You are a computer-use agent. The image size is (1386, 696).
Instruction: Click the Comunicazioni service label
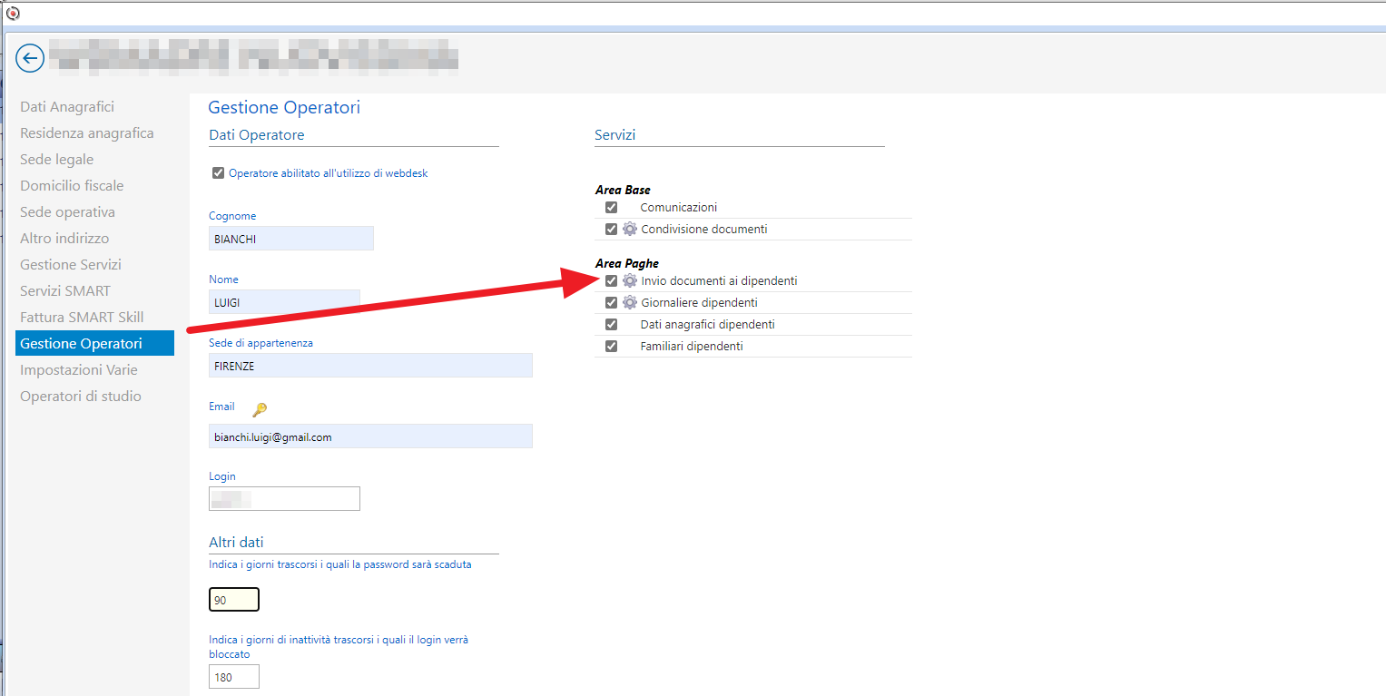coord(679,208)
